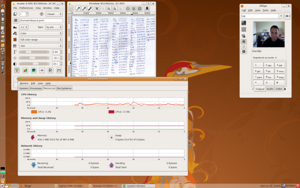Open the 'by ext' Type dropdown
The image size is (300, 188).
point(54,27)
